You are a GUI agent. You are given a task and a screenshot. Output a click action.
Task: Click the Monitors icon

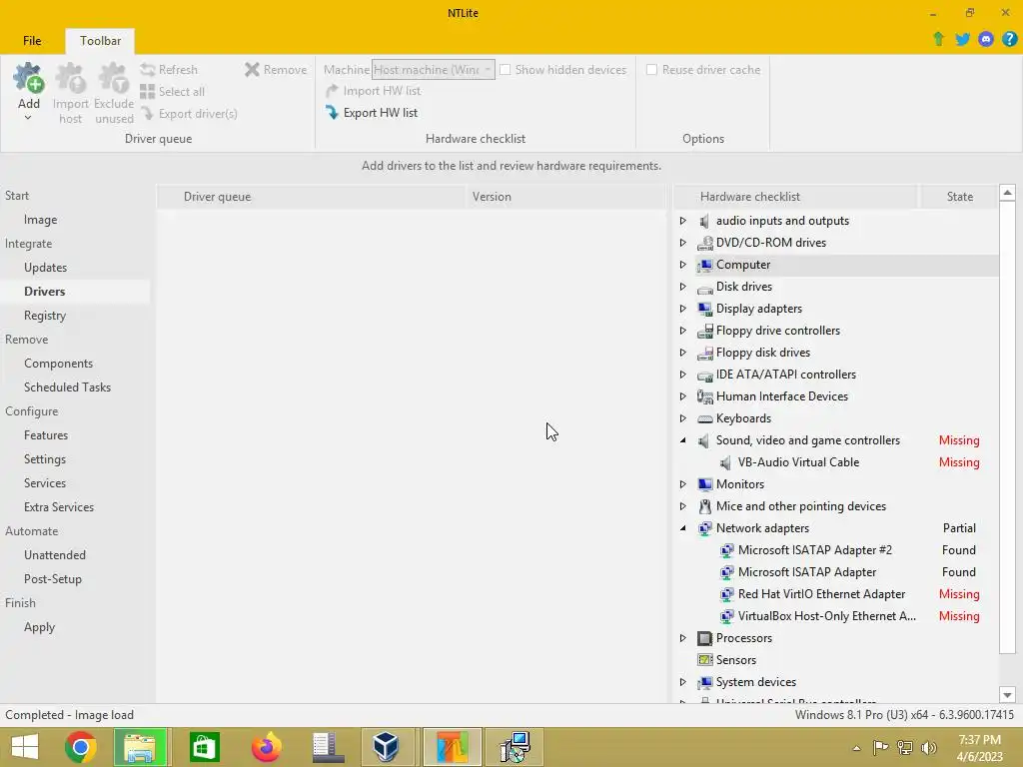click(704, 484)
